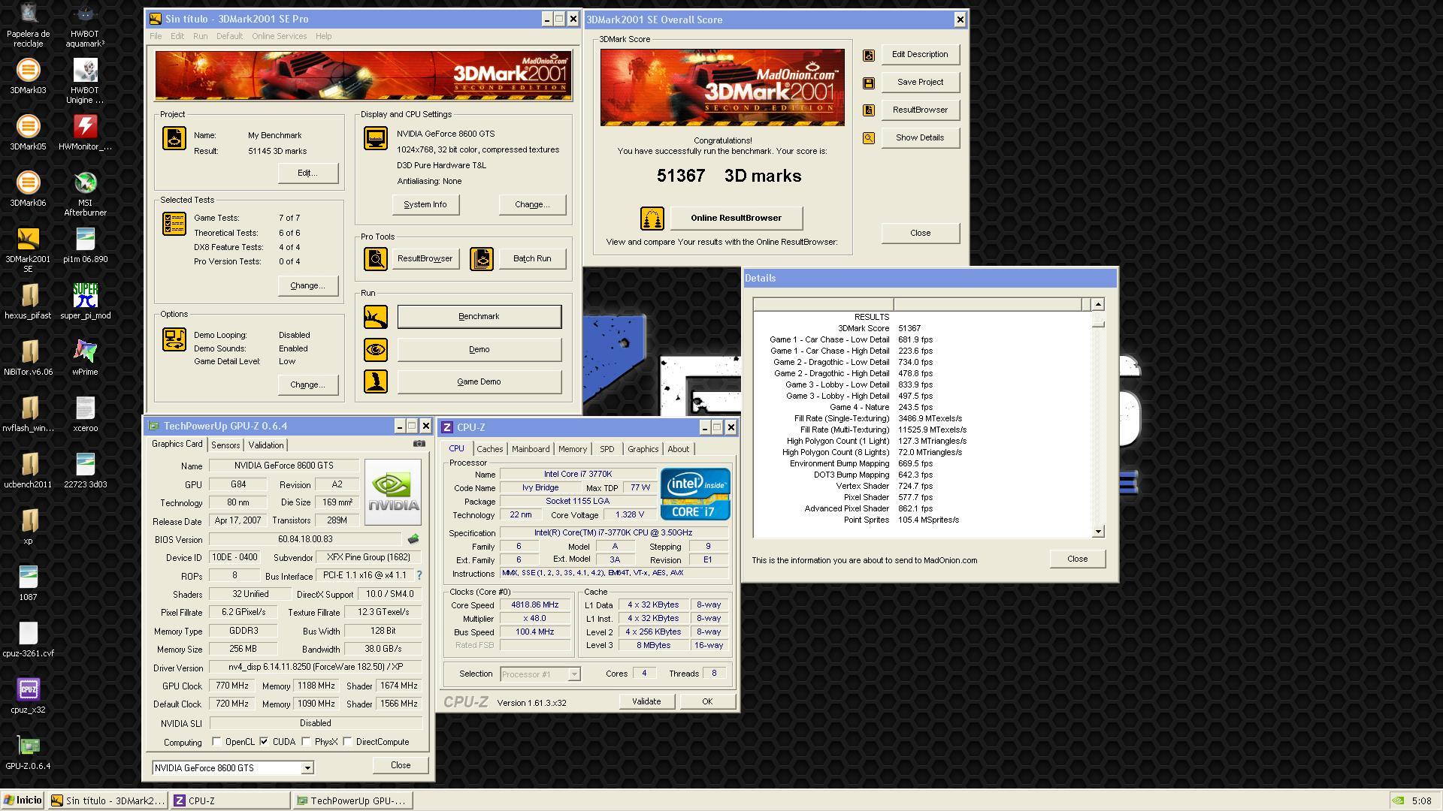
Task: Click the large Benchmark button
Action: 479,316
